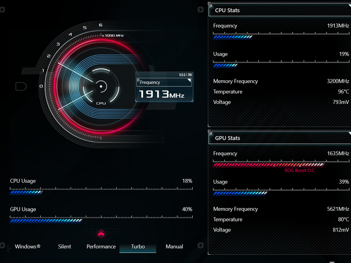Click the 40% GPU Usage value

tap(187, 210)
